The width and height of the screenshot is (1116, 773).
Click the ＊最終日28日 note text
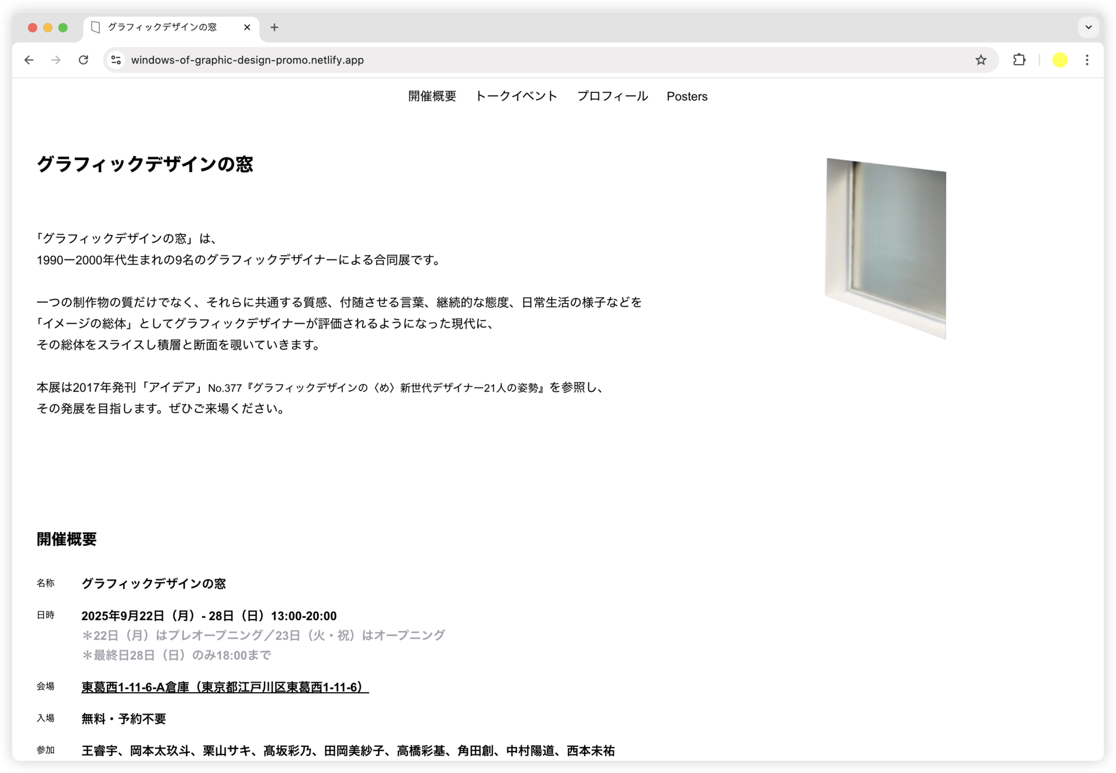click(176, 656)
